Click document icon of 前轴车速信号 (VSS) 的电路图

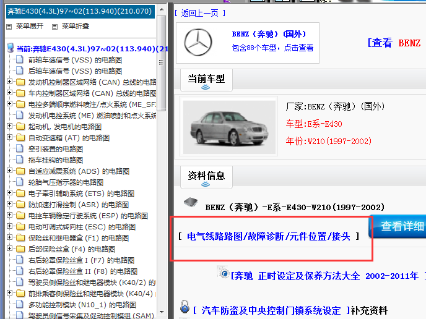pos(20,59)
